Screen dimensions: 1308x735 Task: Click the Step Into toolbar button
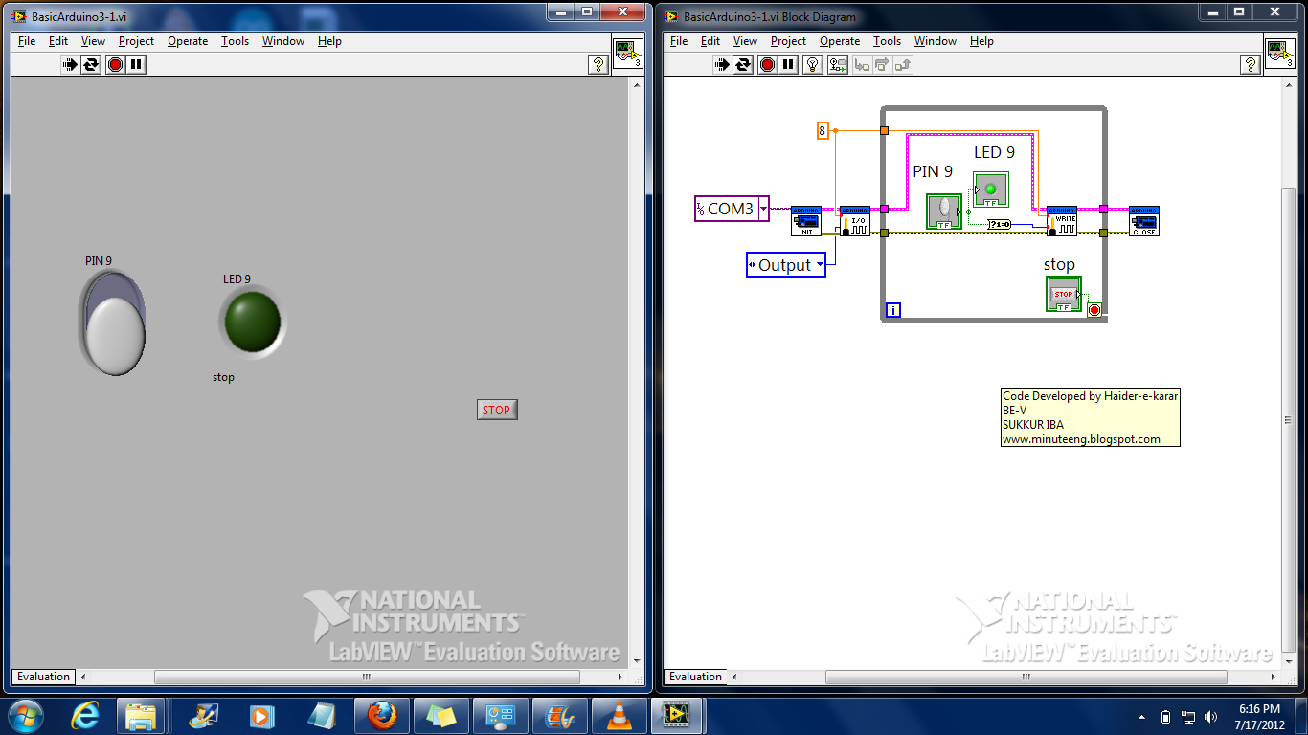[x=862, y=64]
